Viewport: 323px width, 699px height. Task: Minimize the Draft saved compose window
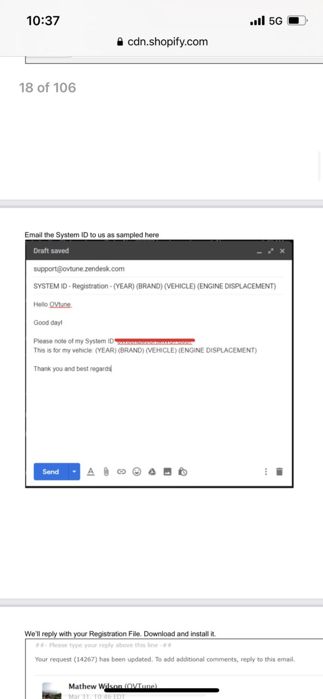(259, 251)
